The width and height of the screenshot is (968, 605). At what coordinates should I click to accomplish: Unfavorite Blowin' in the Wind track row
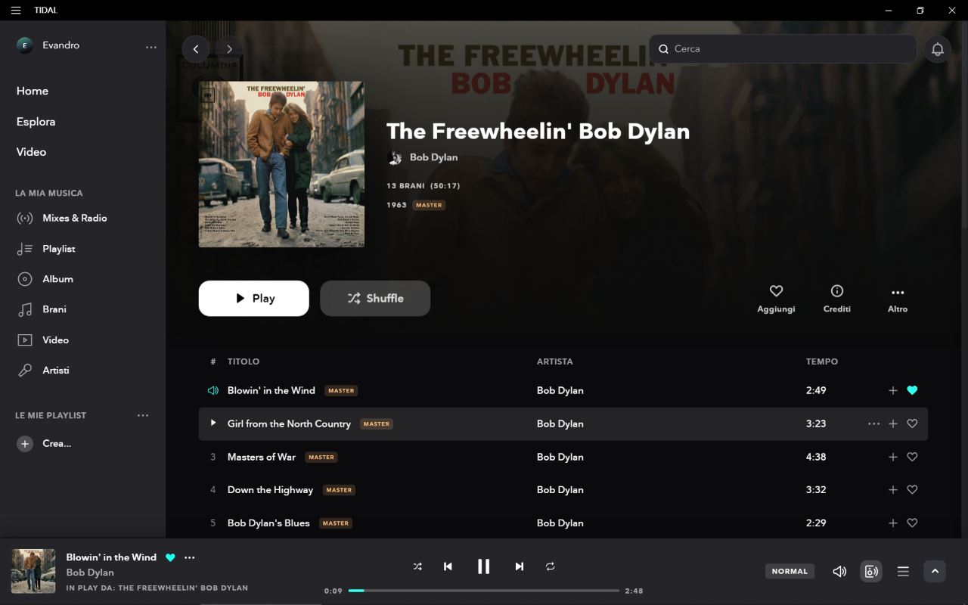912,390
